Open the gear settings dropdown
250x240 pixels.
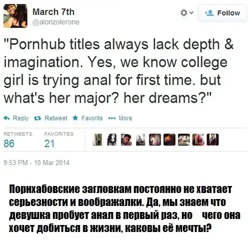(x=186, y=13)
